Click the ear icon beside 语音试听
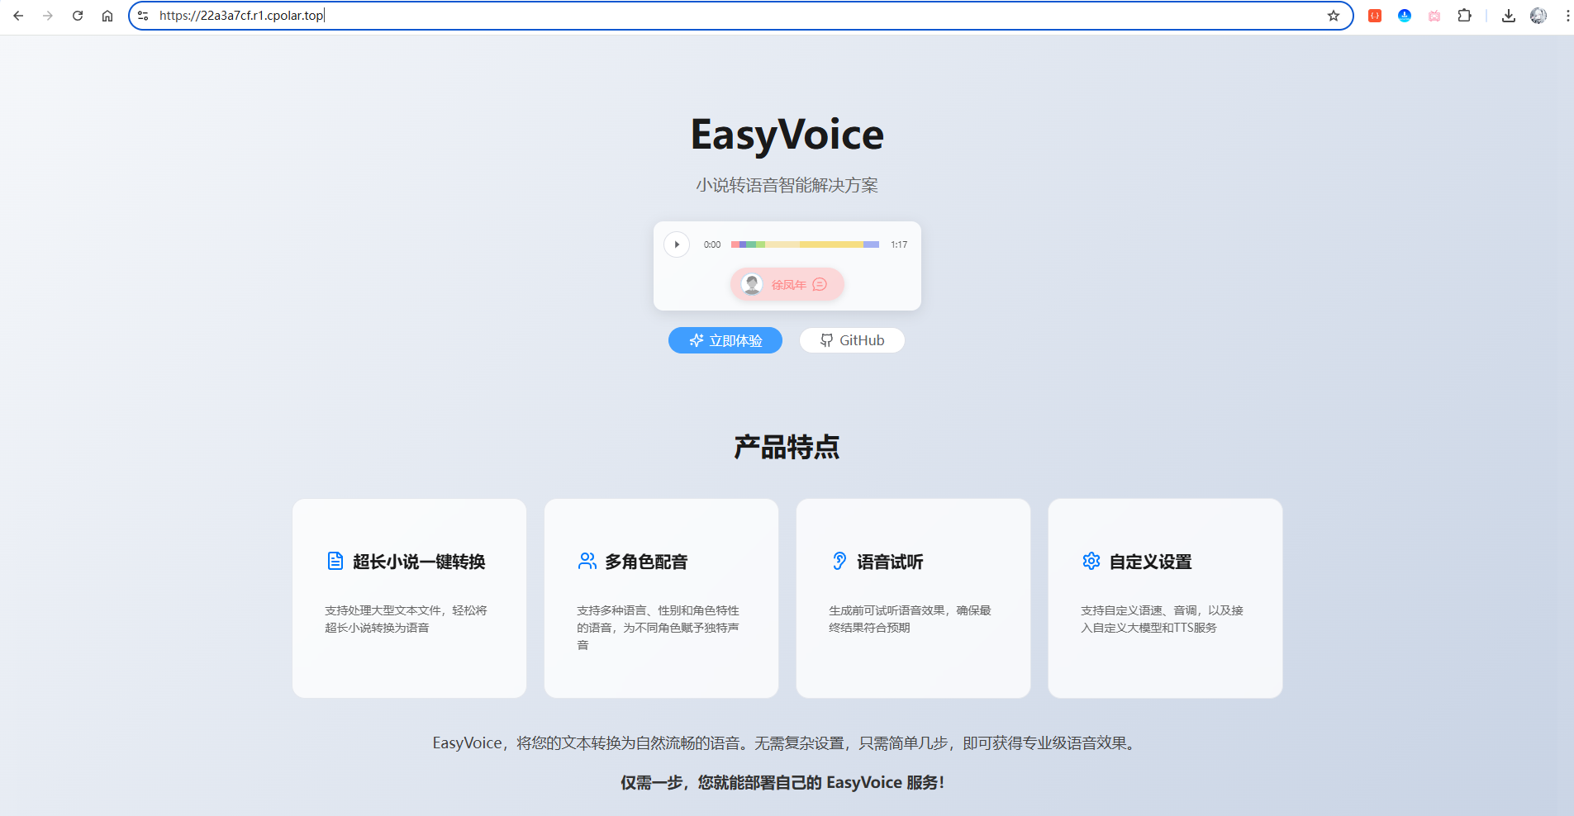 coord(839,562)
